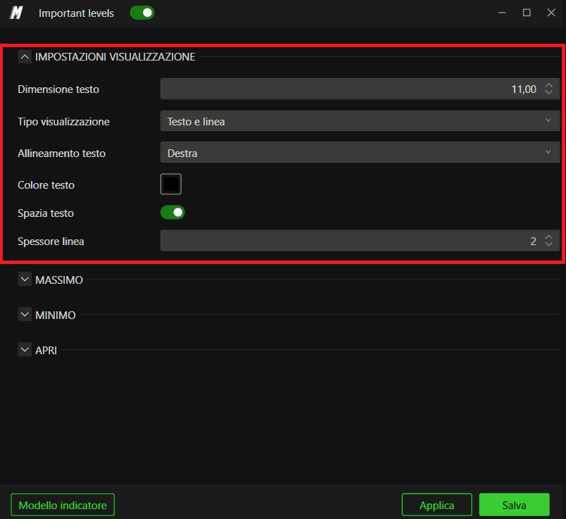Decrease Spessore linea with down arrow

[x=548, y=244]
